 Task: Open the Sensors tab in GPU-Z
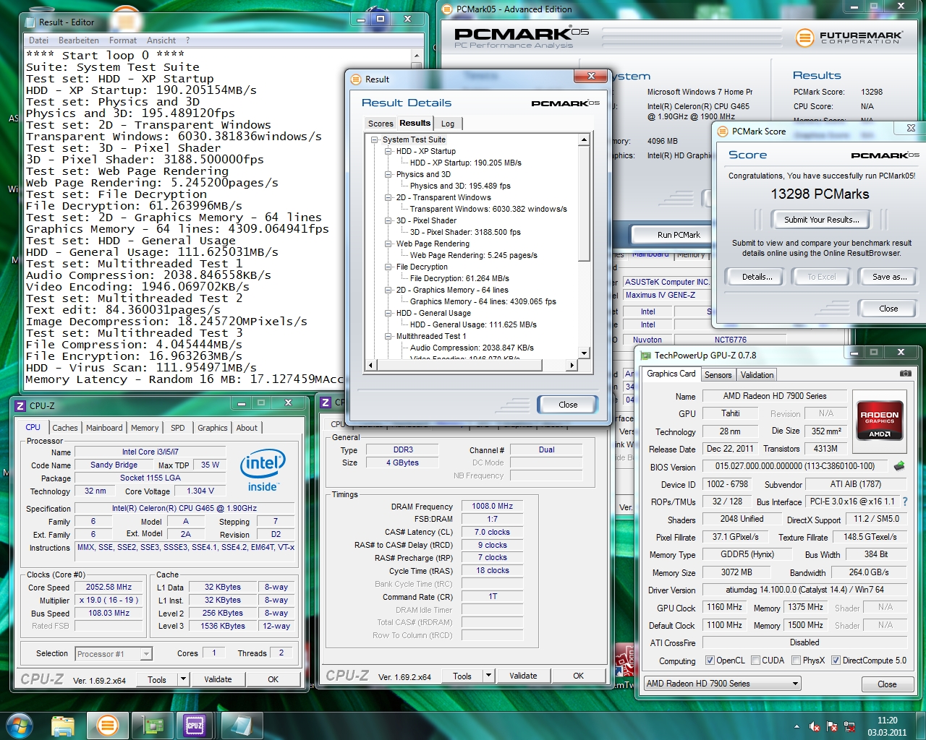(718, 375)
